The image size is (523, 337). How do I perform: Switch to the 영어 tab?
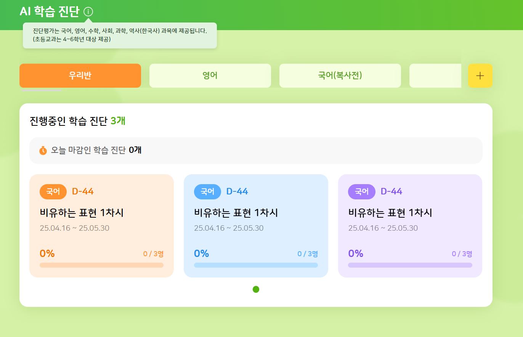pyautogui.click(x=210, y=75)
